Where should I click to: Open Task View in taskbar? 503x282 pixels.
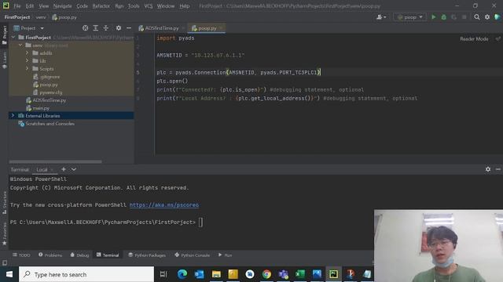(x=163, y=274)
